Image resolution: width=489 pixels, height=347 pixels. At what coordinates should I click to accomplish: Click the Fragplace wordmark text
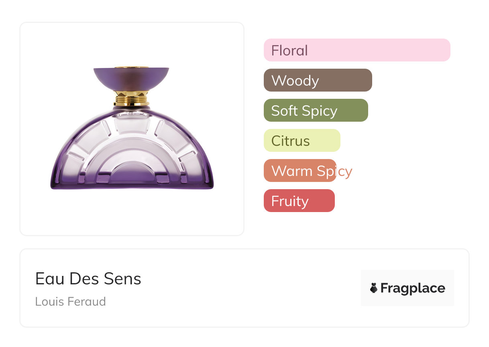tap(413, 288)
